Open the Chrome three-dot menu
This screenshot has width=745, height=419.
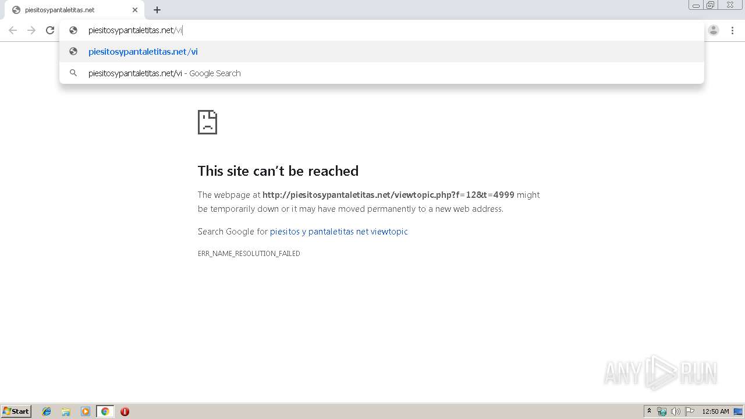coord(732,30)
